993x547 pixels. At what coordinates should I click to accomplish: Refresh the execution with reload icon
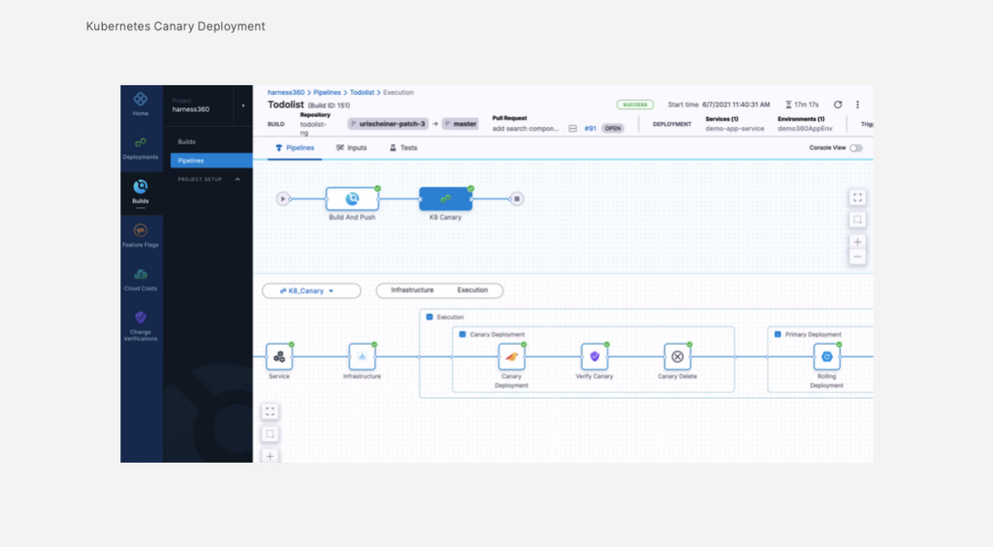838,105
